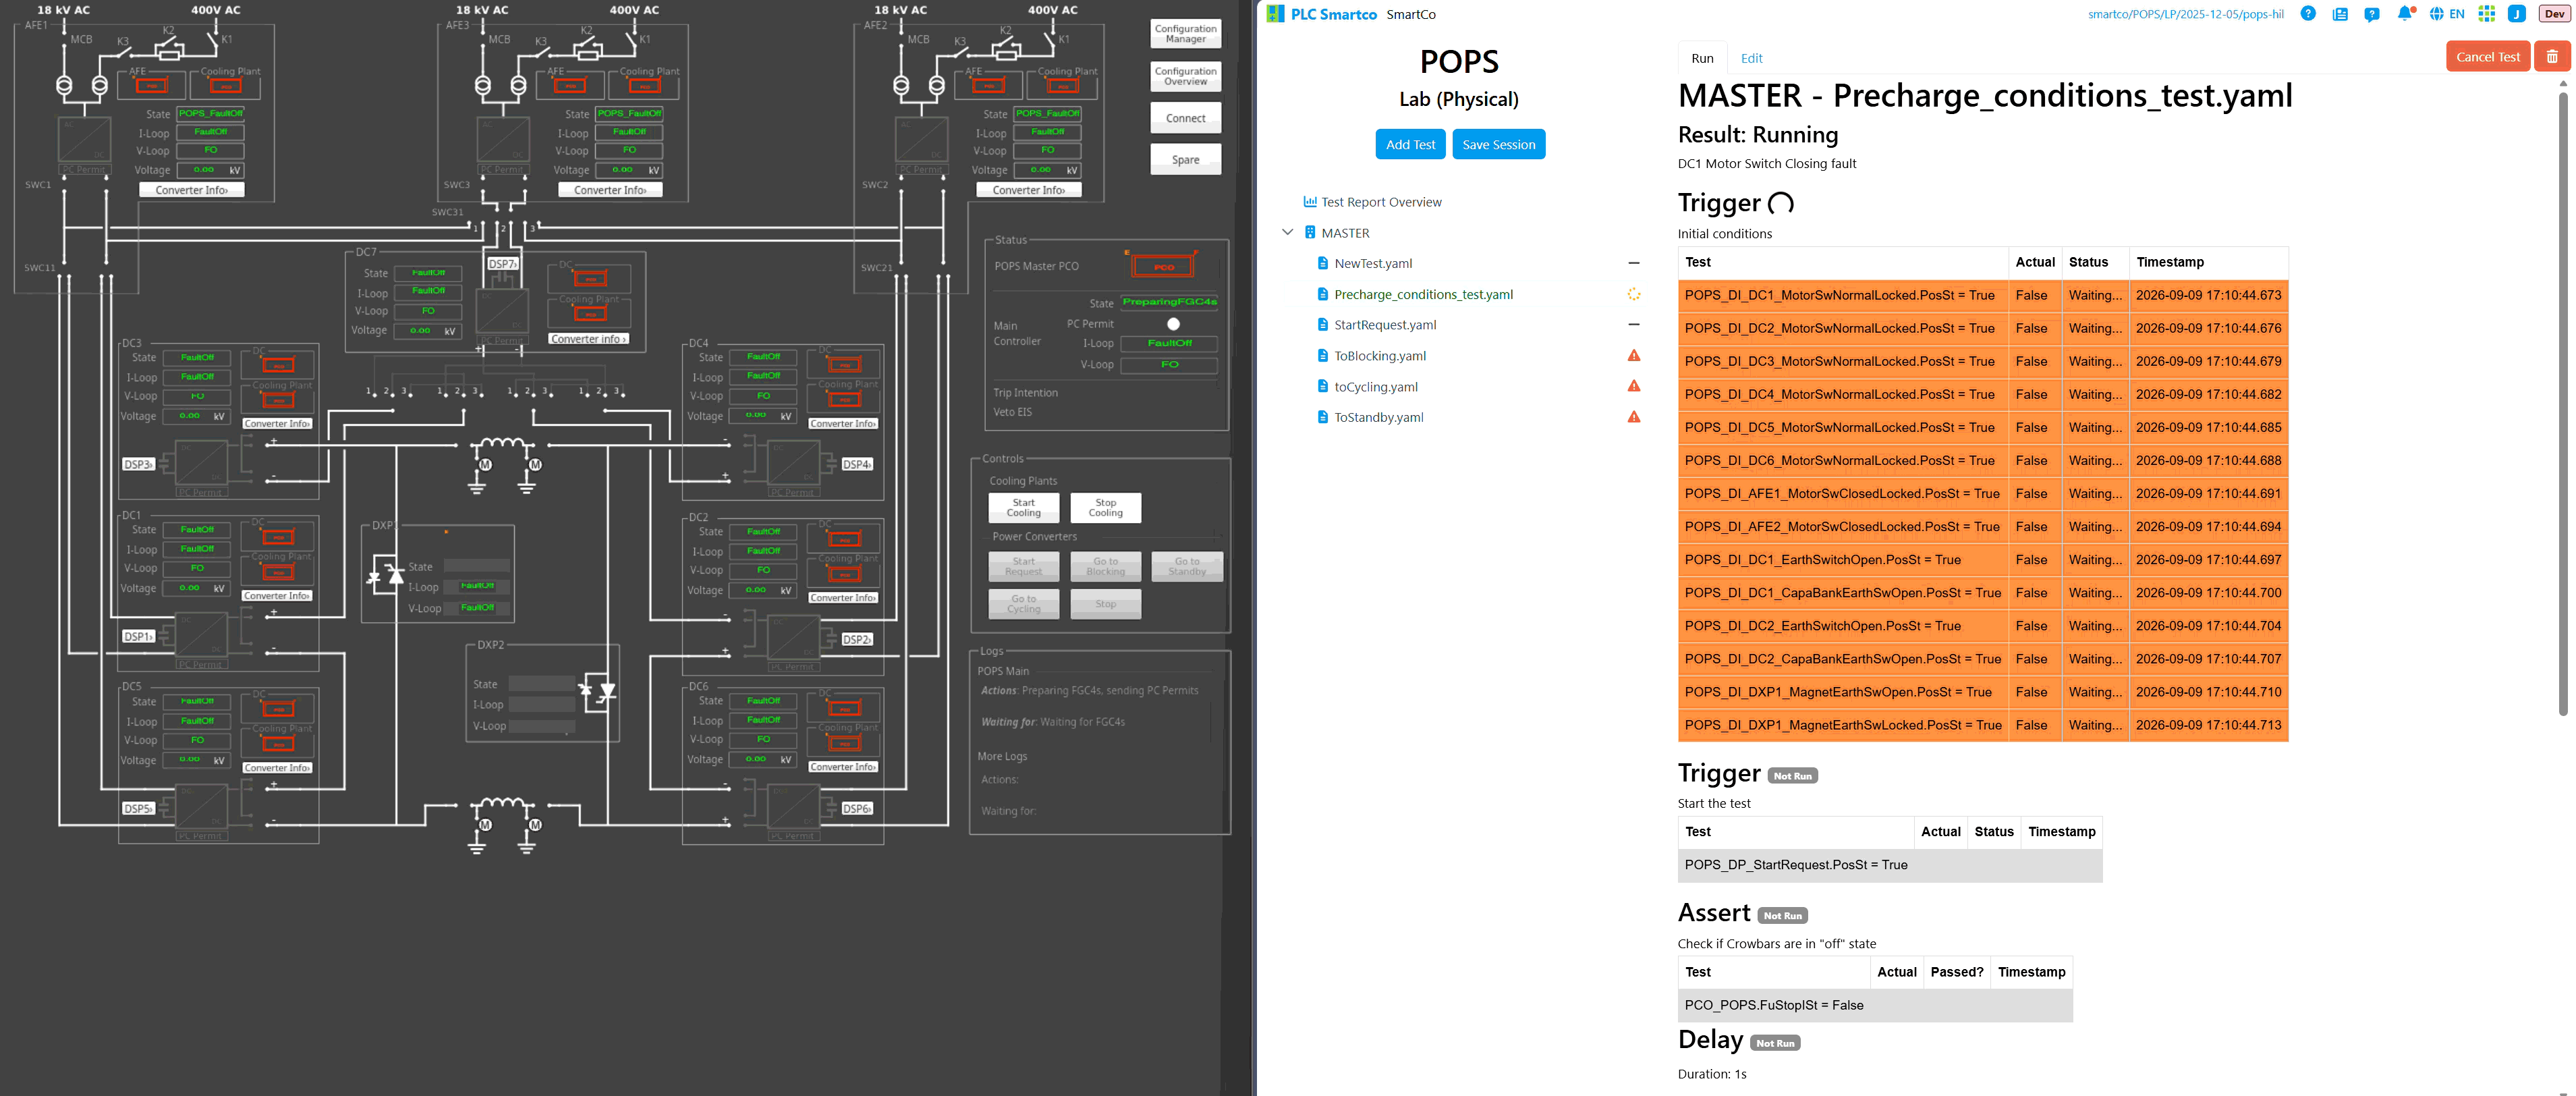Toggle the PC Permit indicator

pos(1173,324)
